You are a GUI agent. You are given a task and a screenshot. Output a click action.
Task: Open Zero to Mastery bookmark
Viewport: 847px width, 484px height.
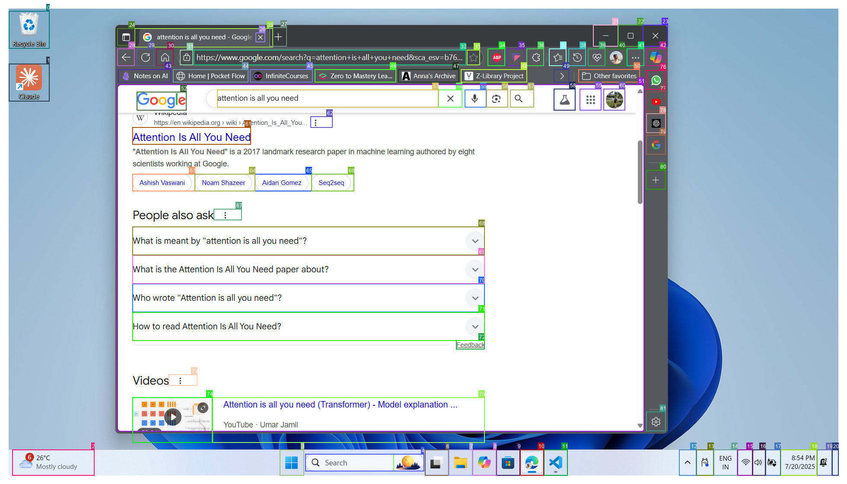point(355,76)
